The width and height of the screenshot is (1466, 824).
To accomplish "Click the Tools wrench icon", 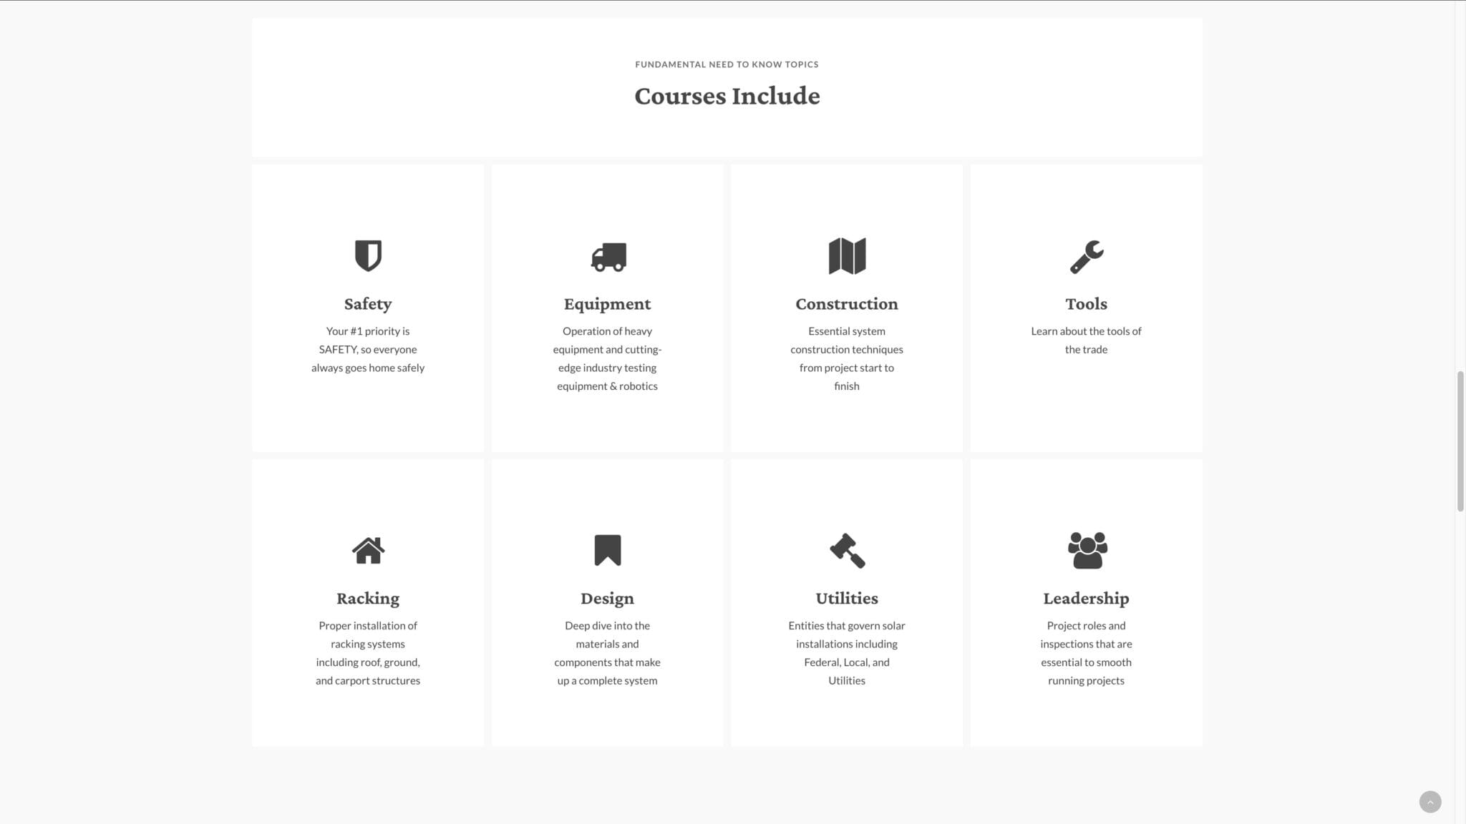I will [x=1086, y=257].
